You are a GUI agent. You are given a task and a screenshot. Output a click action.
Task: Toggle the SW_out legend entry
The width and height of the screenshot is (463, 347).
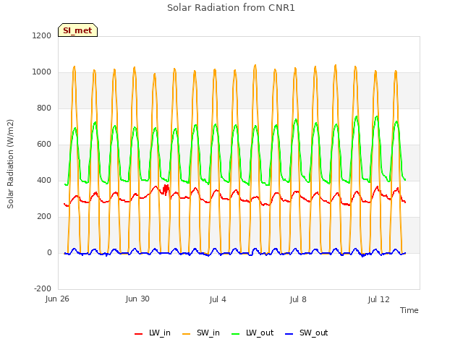pos(307,333)
